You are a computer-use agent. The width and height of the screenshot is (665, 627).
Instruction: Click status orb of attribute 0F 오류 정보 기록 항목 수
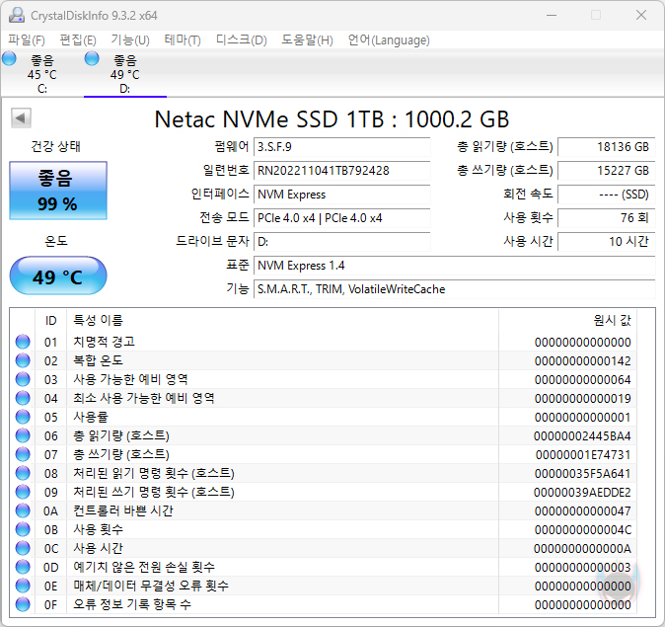pyautogui.click(x=23, y=604)
